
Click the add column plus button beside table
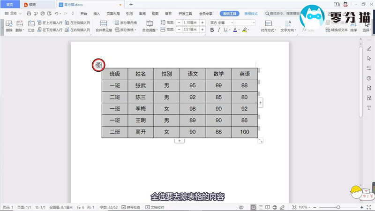click(x=260, y=102)
